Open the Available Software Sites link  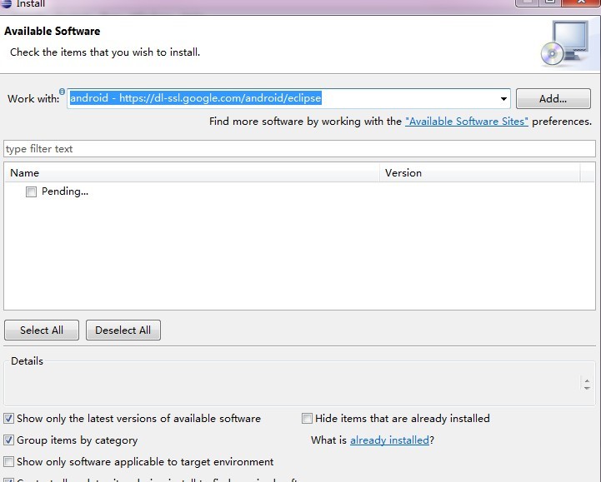click(466, 122)
